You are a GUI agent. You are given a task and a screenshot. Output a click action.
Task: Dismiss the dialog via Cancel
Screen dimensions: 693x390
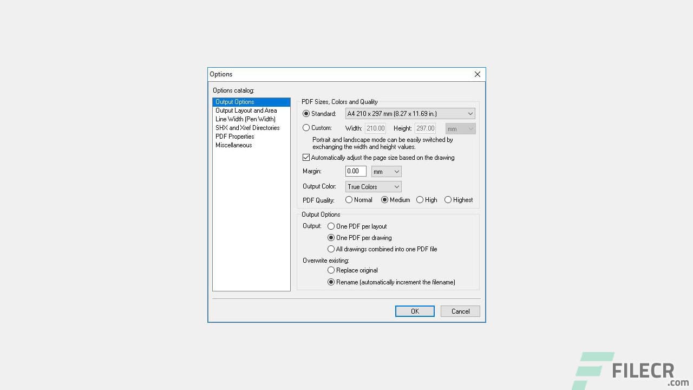(x=460, y=311)
